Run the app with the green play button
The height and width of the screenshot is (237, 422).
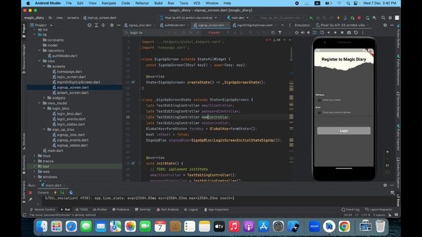click(x=311, y=18)
